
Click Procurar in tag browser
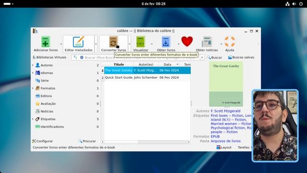(x=87, y=141)
